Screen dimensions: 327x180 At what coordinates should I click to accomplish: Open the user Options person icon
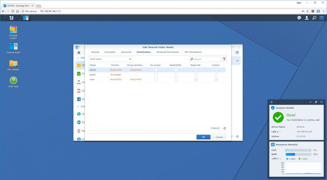tap(307, 18)
